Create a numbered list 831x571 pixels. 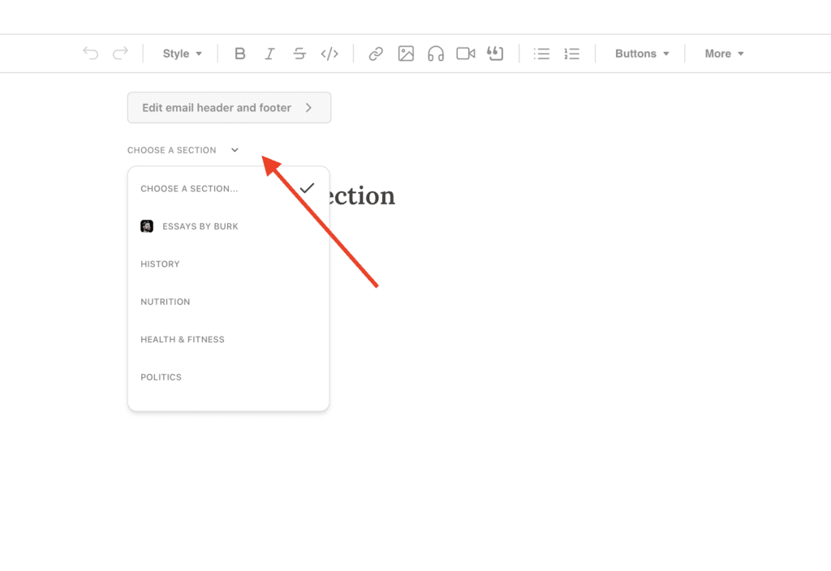pyautogui.click(x=571, y=53)
